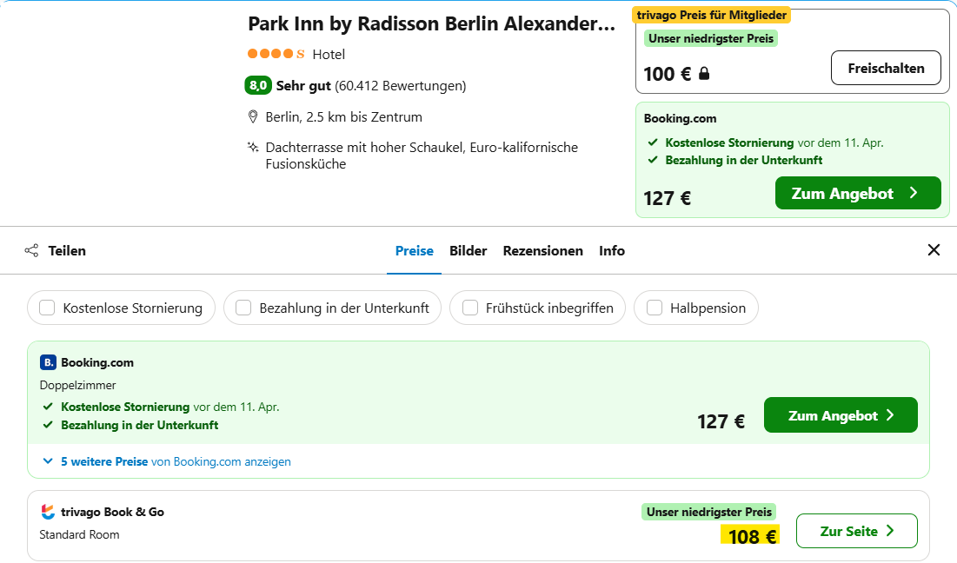Screen dimensions: 957x563
Task: Click the location pin icon beside Berlin
Action: 252,116
